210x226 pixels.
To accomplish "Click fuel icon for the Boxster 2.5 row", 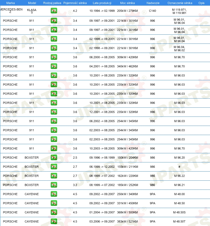I will [54, 157].
